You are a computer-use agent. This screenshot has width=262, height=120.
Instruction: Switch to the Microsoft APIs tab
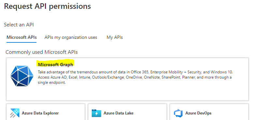pyautogui.click(x=22, y=37)
